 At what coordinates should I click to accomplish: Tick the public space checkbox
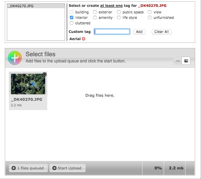click(x=119, y=12)
